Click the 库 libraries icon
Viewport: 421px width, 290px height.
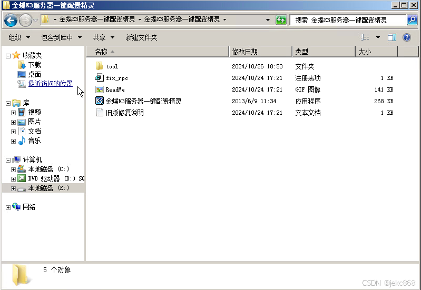[16, 103]
